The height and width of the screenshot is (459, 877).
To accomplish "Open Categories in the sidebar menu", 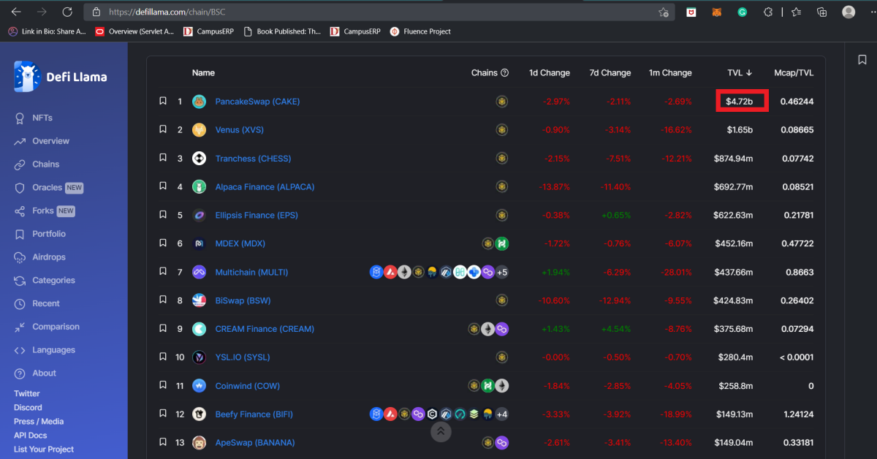I will coord(53,281).
